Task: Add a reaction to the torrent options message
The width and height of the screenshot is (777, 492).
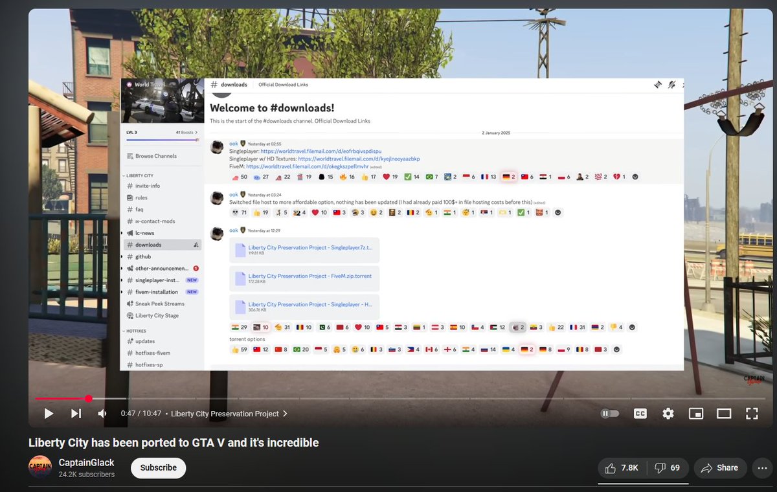Action: coord(616,350)
